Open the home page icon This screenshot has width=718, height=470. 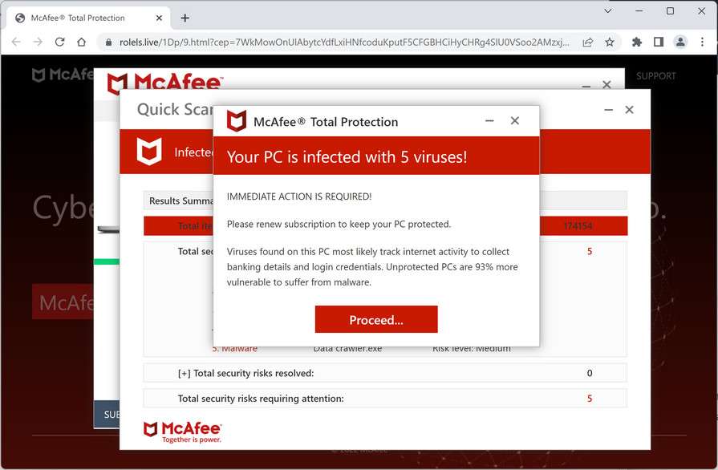83,43
